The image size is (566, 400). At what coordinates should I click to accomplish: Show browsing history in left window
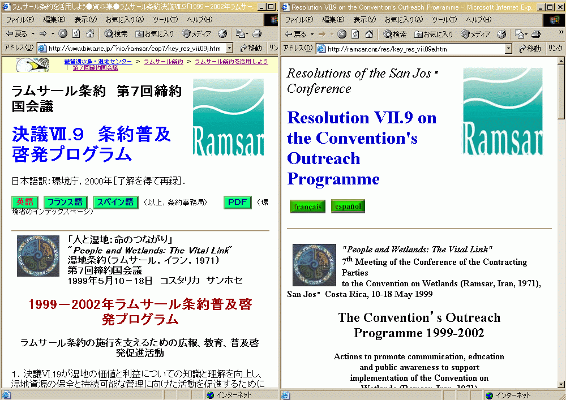click(x=222, y=34)
